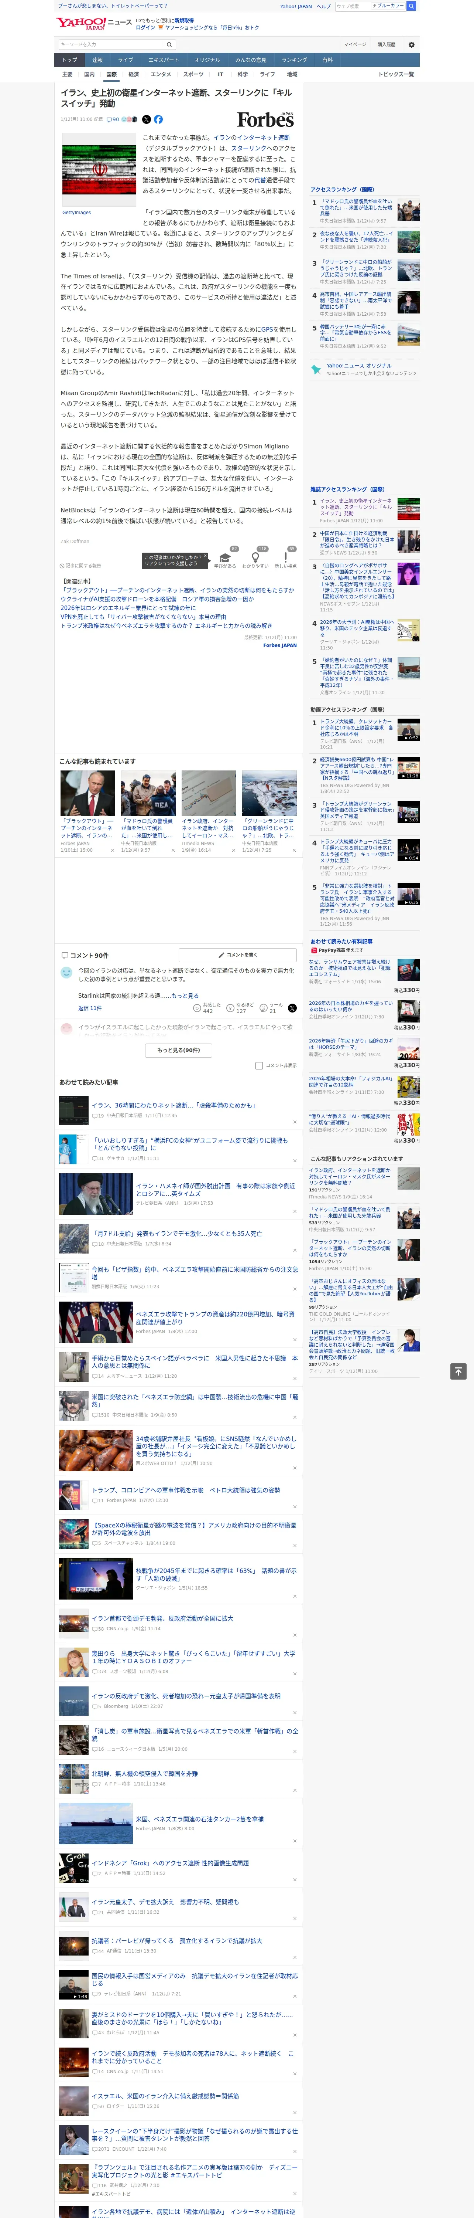This screenshot has height=2218, width=474.
Task: Click ログイン link in header
Action: point(145,28)
